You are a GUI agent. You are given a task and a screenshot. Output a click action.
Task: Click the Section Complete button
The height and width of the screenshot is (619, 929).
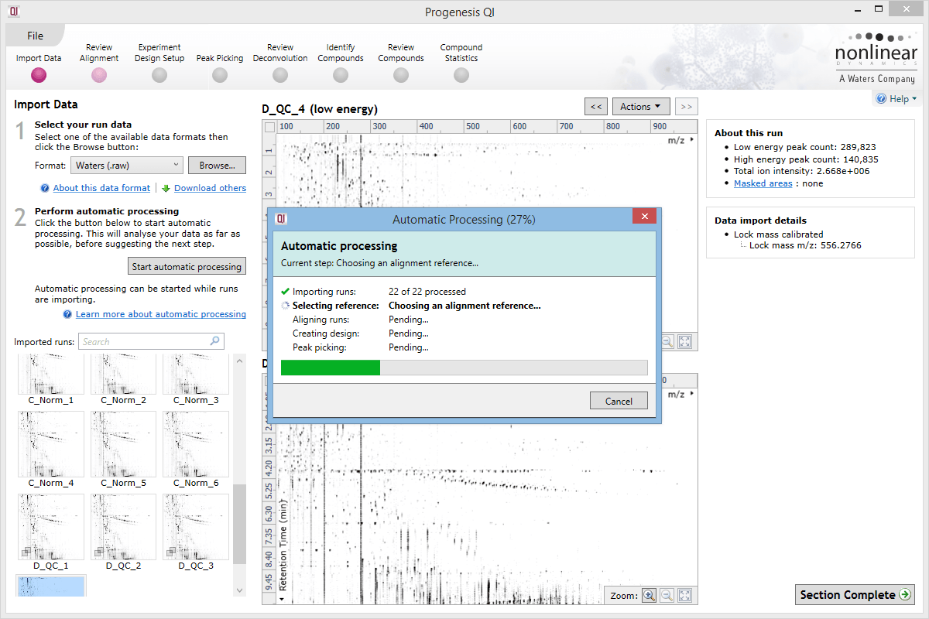click(x=855, y=594)
